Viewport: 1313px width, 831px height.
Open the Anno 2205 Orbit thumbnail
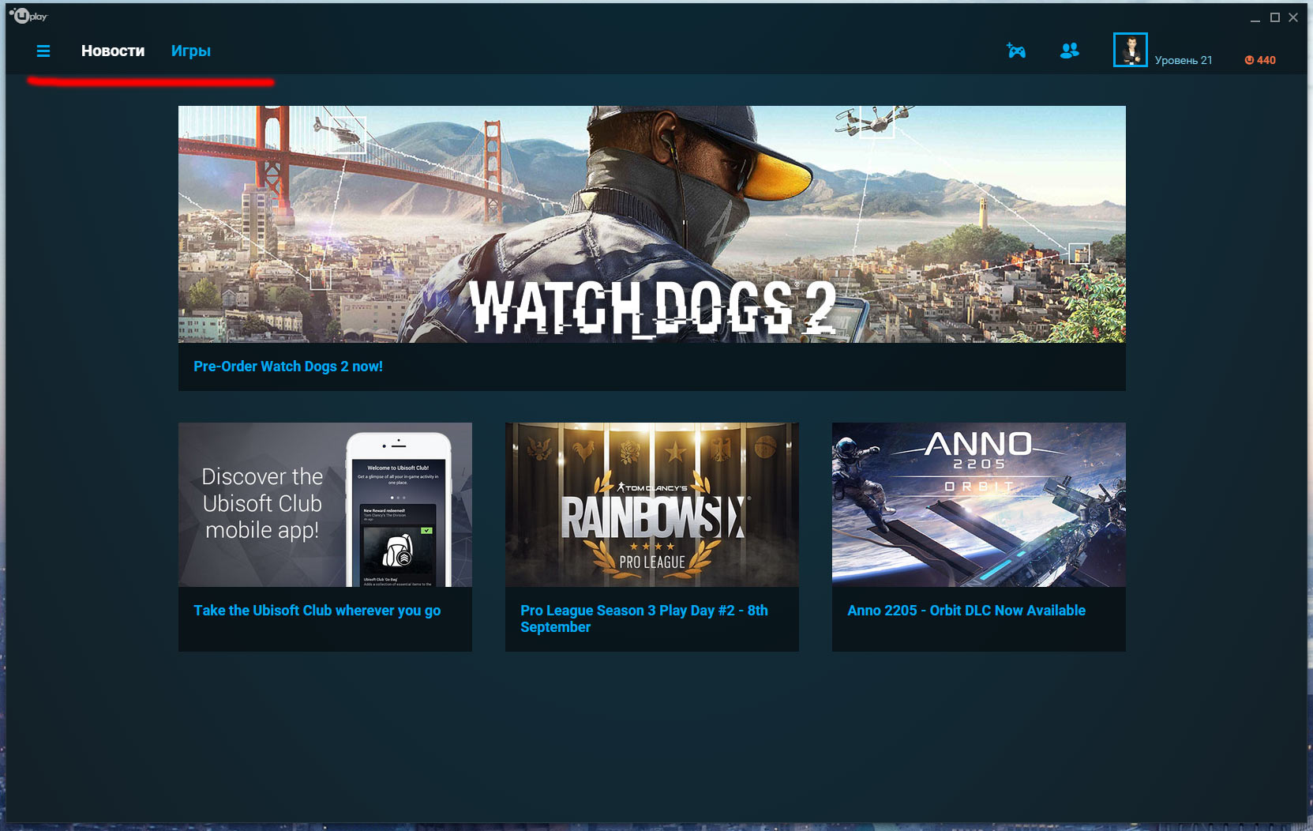point(979,505)
